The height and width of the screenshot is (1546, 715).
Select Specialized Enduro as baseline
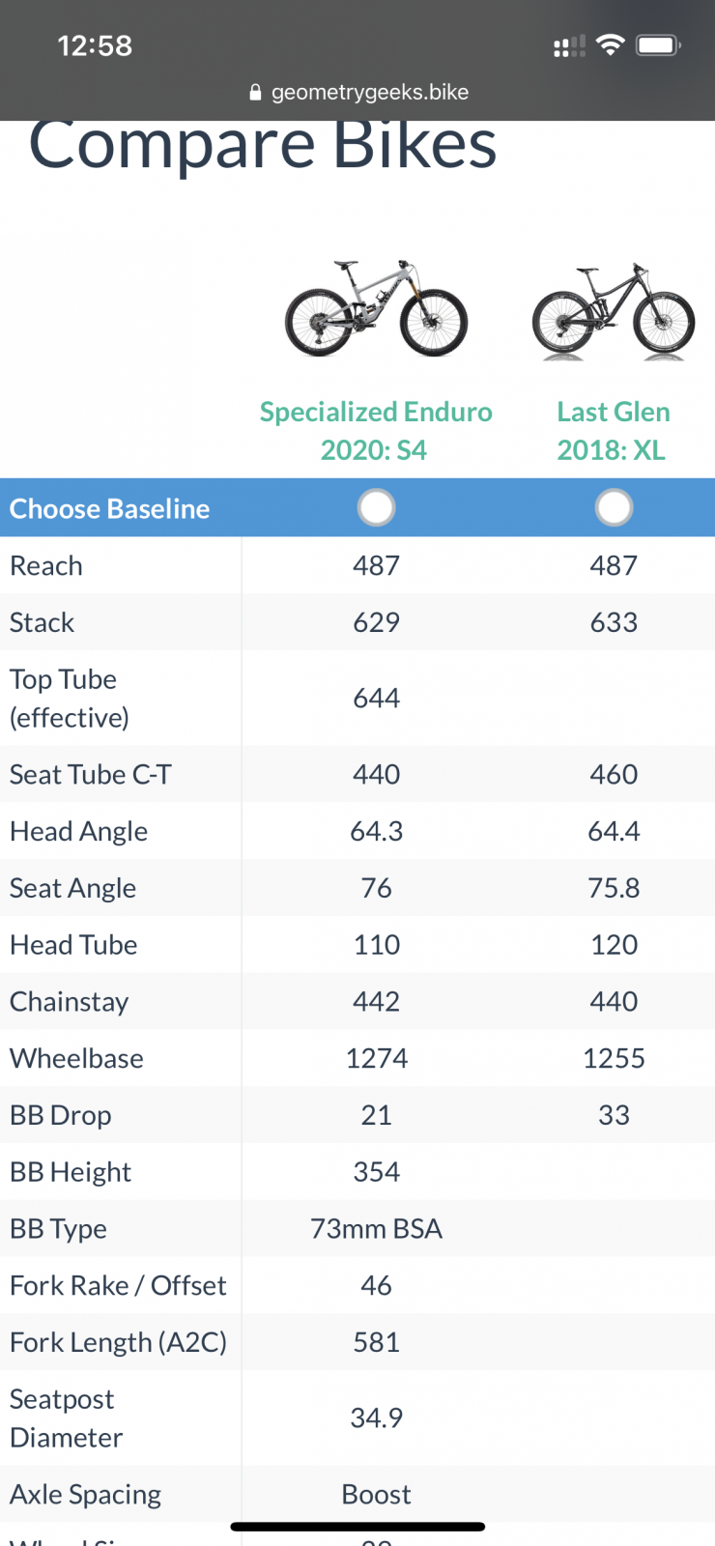point(376,507)
